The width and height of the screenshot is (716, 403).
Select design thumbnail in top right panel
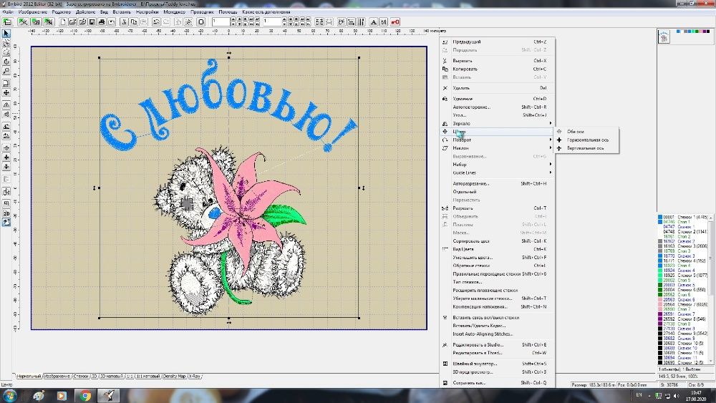click(x=664, y=36)
